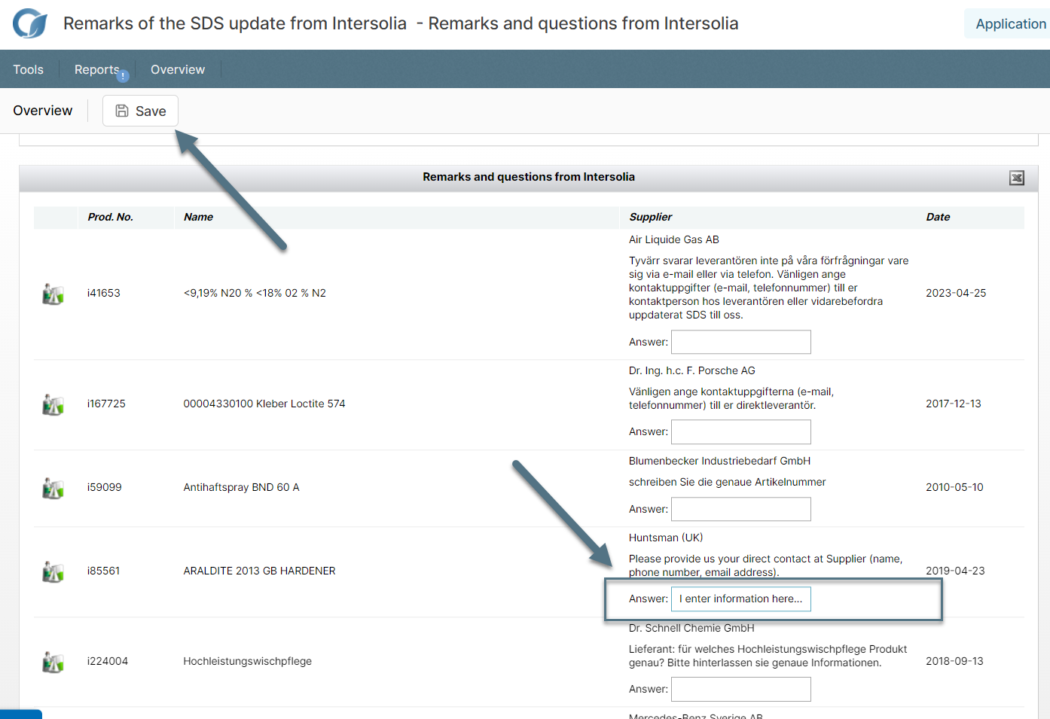
Task: Focus the Answer field for Porsche AG
Action: (741, 431)
